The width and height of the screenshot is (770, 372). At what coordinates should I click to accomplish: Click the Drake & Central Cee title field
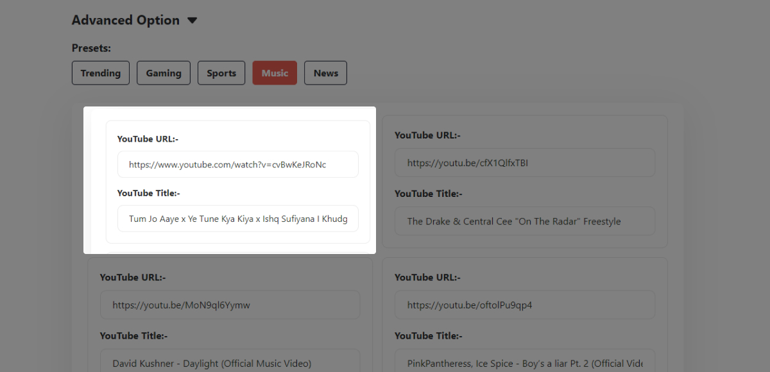[524, 221]
